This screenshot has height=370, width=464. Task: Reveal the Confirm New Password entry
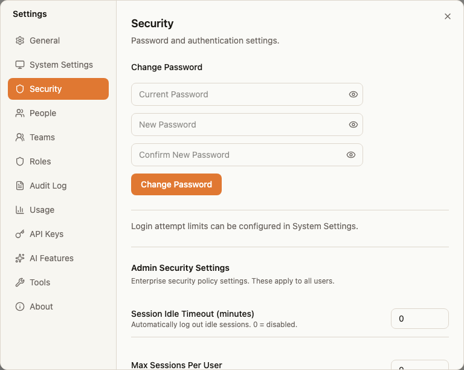[x=351, y=155]
